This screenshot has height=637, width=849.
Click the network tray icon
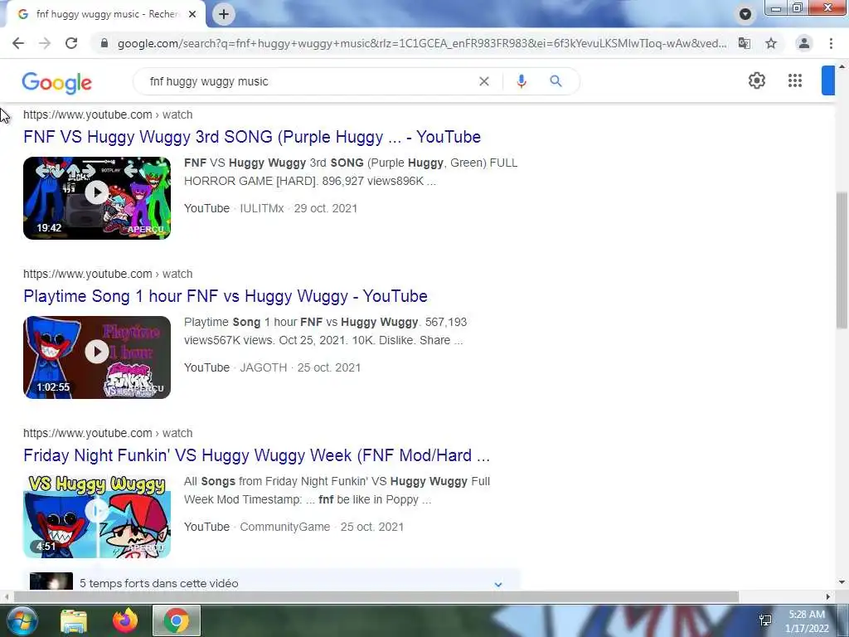point(765,620)
